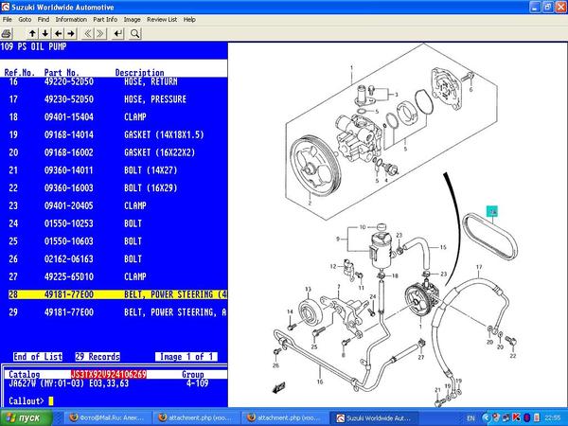Viewport: 568px width, 426px height.
Task: Click the tray clock showing 22:55
Action: point(552,418)
